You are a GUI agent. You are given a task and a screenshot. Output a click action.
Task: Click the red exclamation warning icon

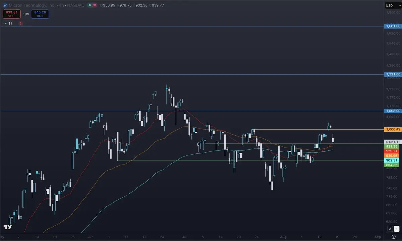click(21, 23)
